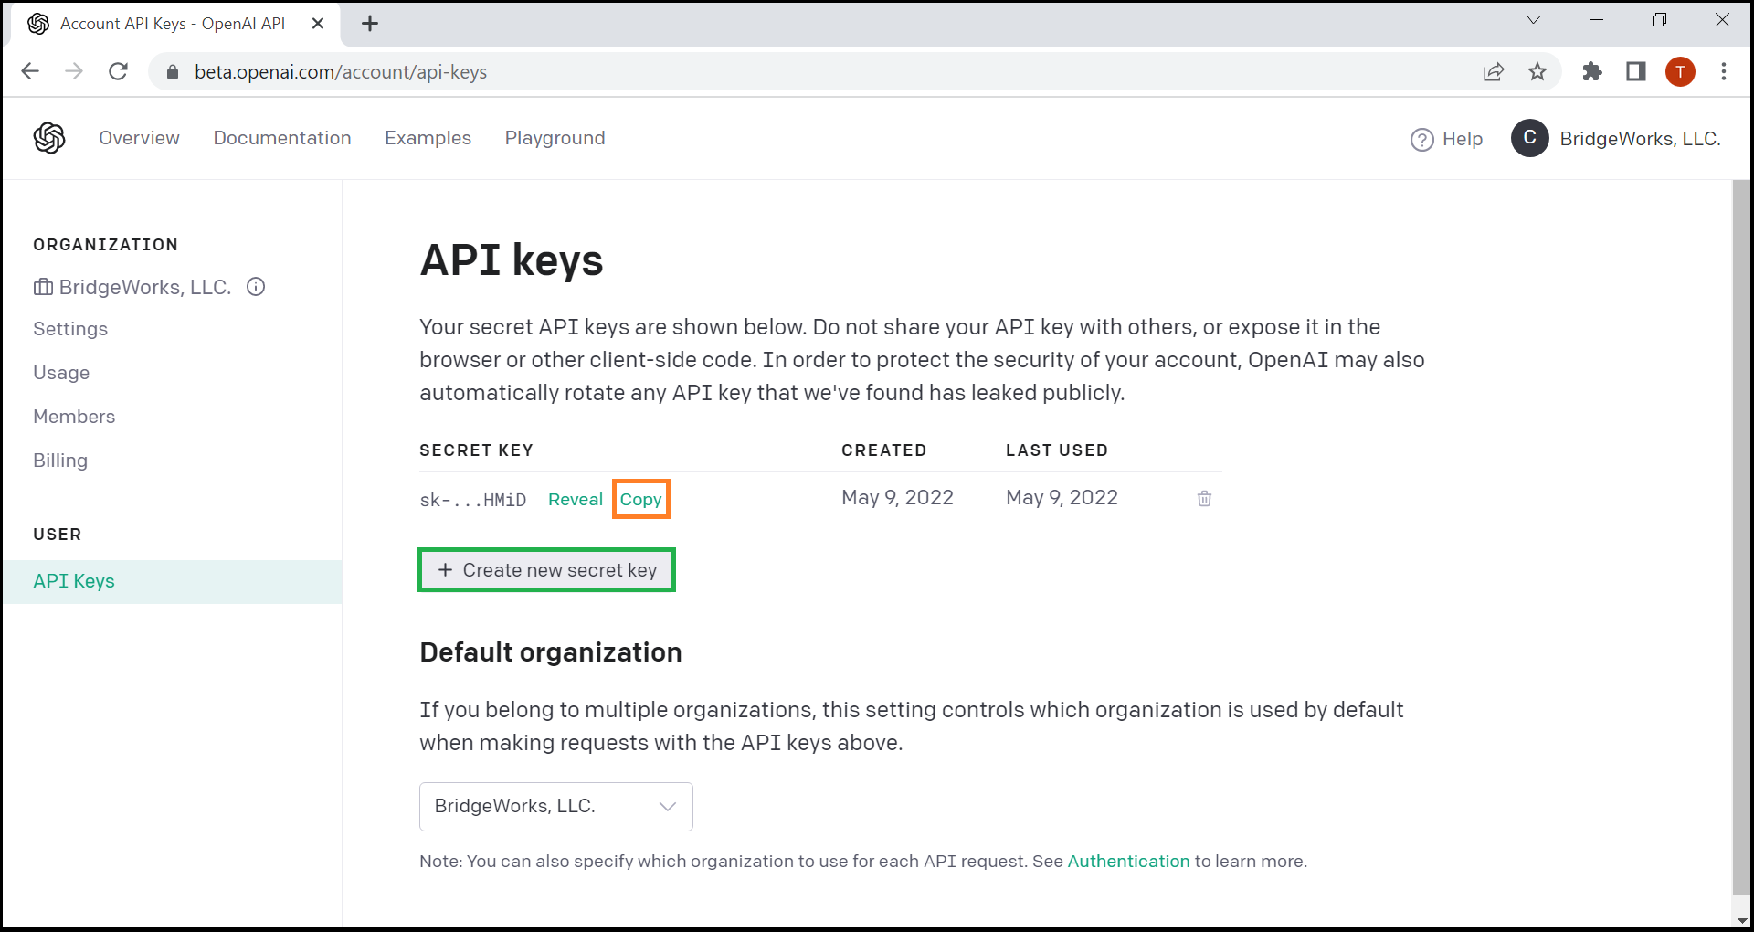The image size is (1754, 932).
Task: Switch to the Playground
Action: [x=555, y=138]
